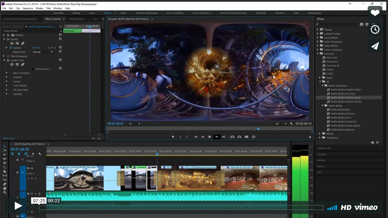The width and height of the screenshot is (388, 218).
Task: Open playback resolution 1/2 dropdown
Action: pos(281,124)
